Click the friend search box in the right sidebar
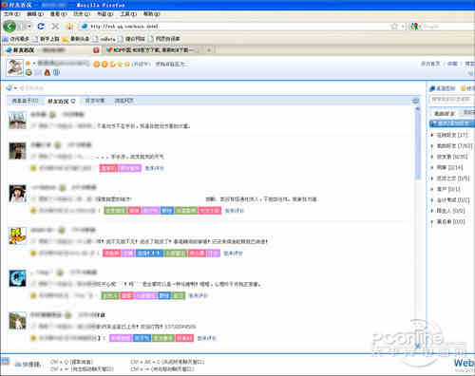Viewport: 475px width, 376px height. point(451,100)
